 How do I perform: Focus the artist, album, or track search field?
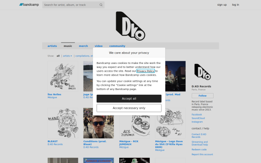coord(73,5)
